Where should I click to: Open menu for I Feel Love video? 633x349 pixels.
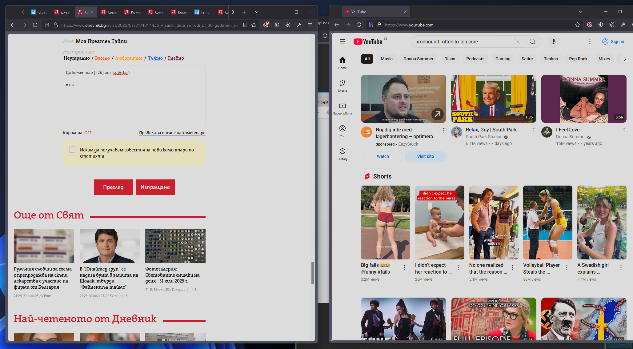click(x=624, y=130)
